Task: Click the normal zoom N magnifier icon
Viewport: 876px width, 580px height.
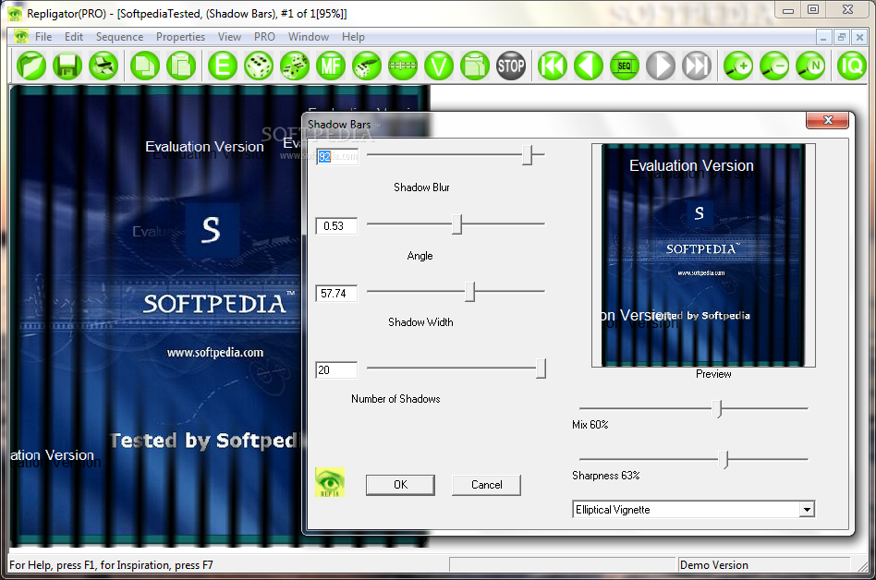Action: coord(810,66)
